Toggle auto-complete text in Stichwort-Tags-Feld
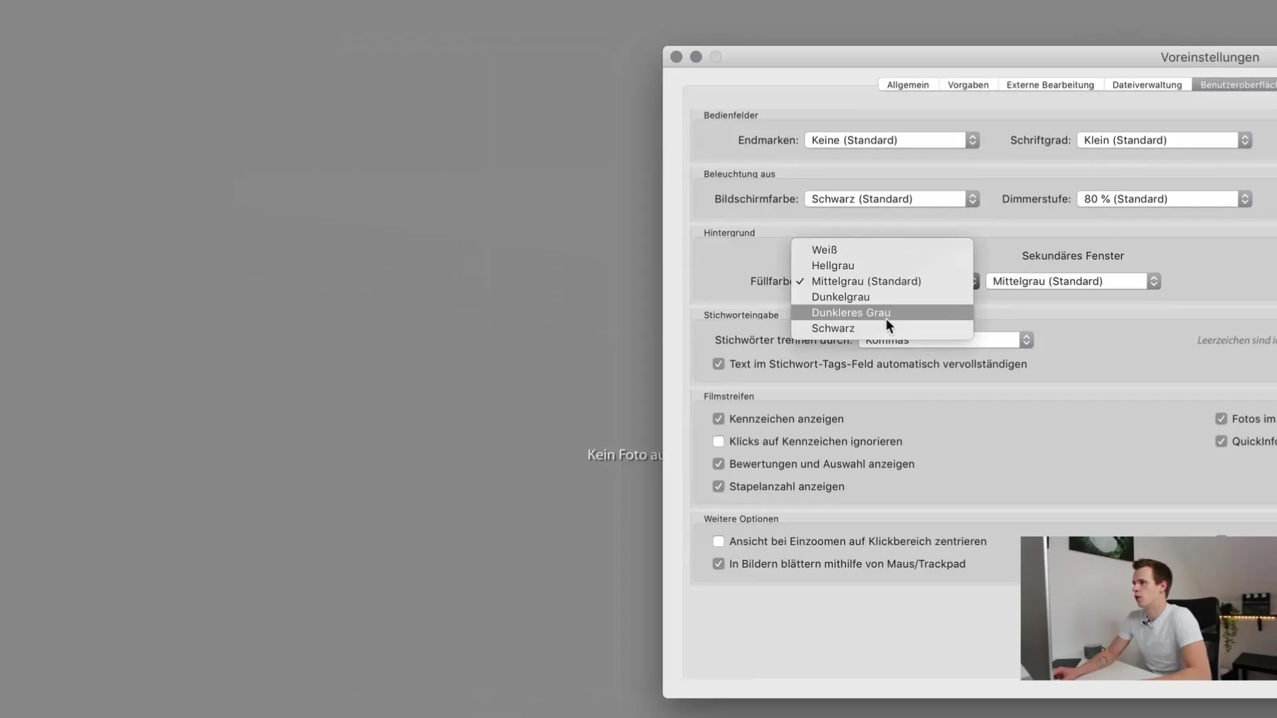 coord(718,364)
